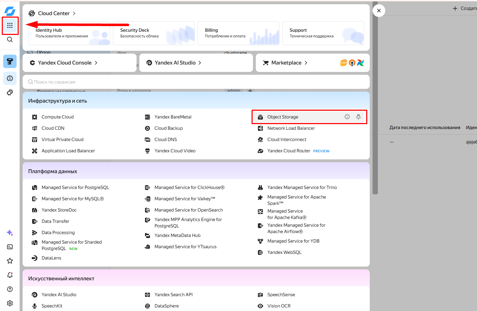Open the Marketplace card

point(313,63)
